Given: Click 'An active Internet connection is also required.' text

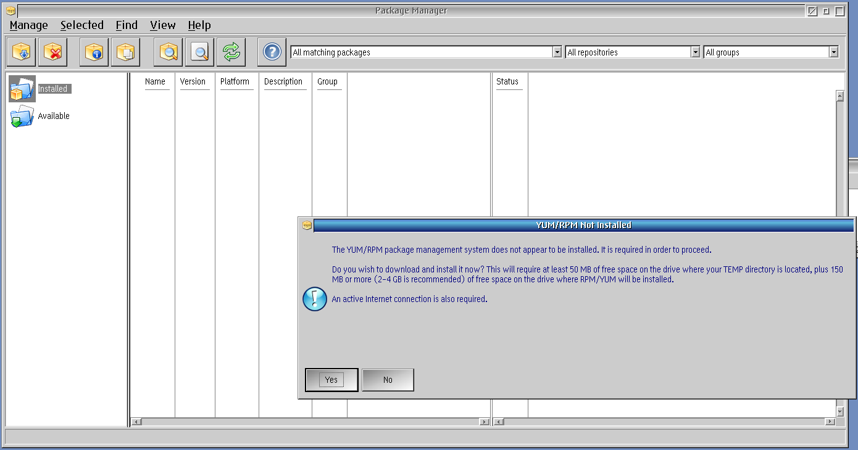Looking at the screenshot, I should [409, 299].
